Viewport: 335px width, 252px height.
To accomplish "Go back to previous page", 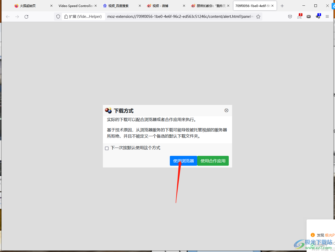I will pyautogui.click(x=8, y=17).
